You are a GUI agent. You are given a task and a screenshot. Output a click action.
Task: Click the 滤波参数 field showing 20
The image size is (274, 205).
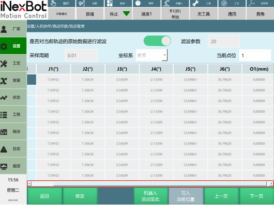coord(224,41)
